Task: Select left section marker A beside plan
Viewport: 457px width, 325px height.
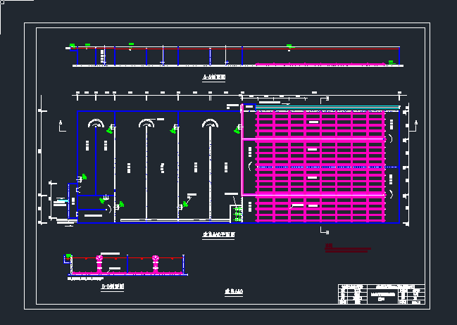Action: click(x=61, y=124)
